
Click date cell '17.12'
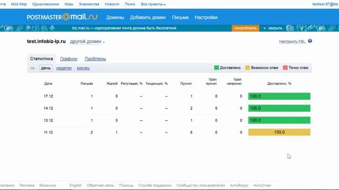tap(48, 96)
